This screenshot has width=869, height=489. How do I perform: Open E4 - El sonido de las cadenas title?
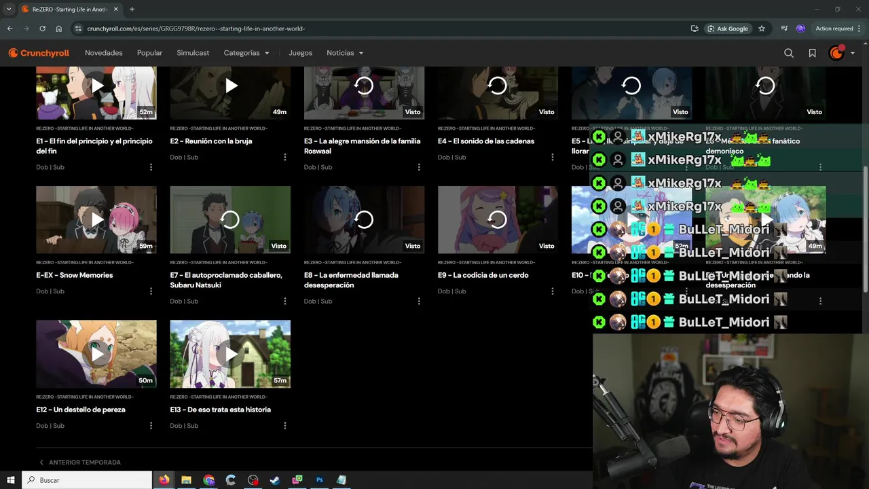486,141
